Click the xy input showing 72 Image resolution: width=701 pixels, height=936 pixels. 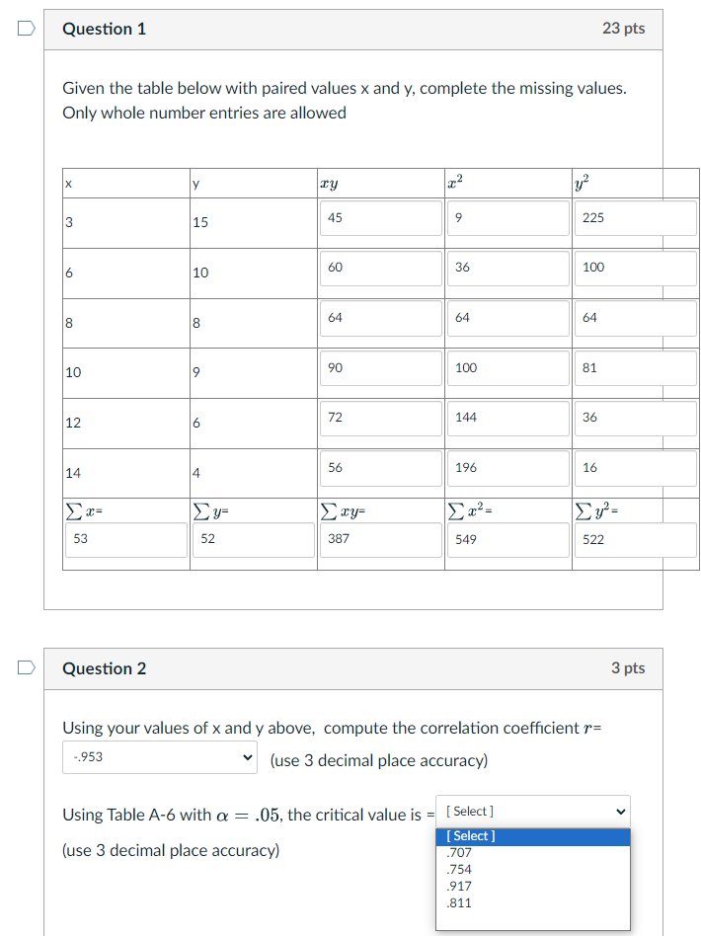(x=380, y=419)
